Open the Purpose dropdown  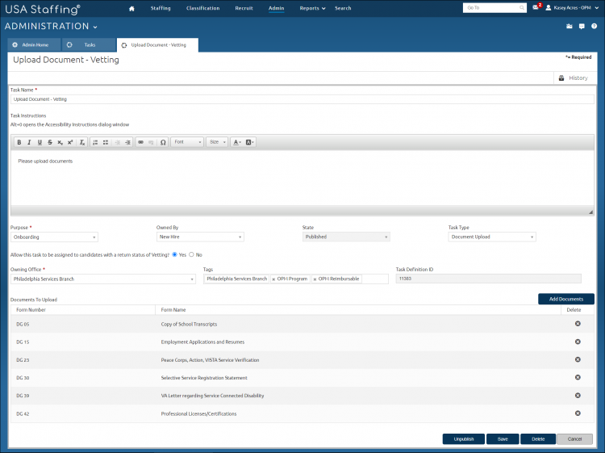pos(54,237)
